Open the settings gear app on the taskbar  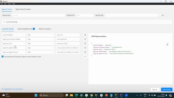[x=82, y=95]
